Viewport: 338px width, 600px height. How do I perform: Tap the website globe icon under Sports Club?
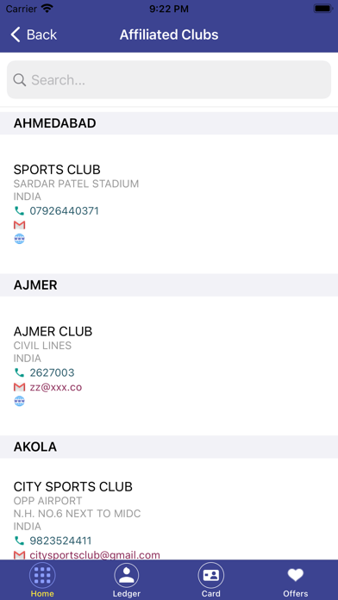19,239
